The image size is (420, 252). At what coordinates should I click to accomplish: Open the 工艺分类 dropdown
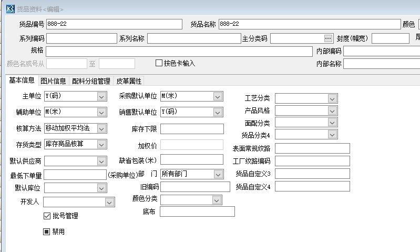(x=332, y=98)
